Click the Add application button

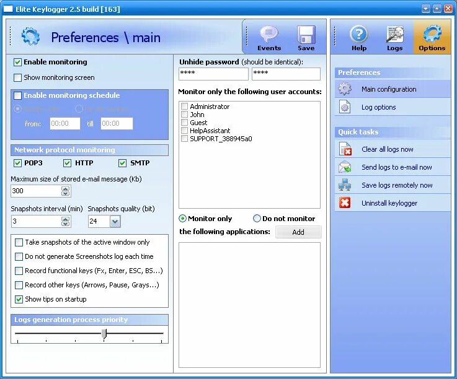[298, 232]
